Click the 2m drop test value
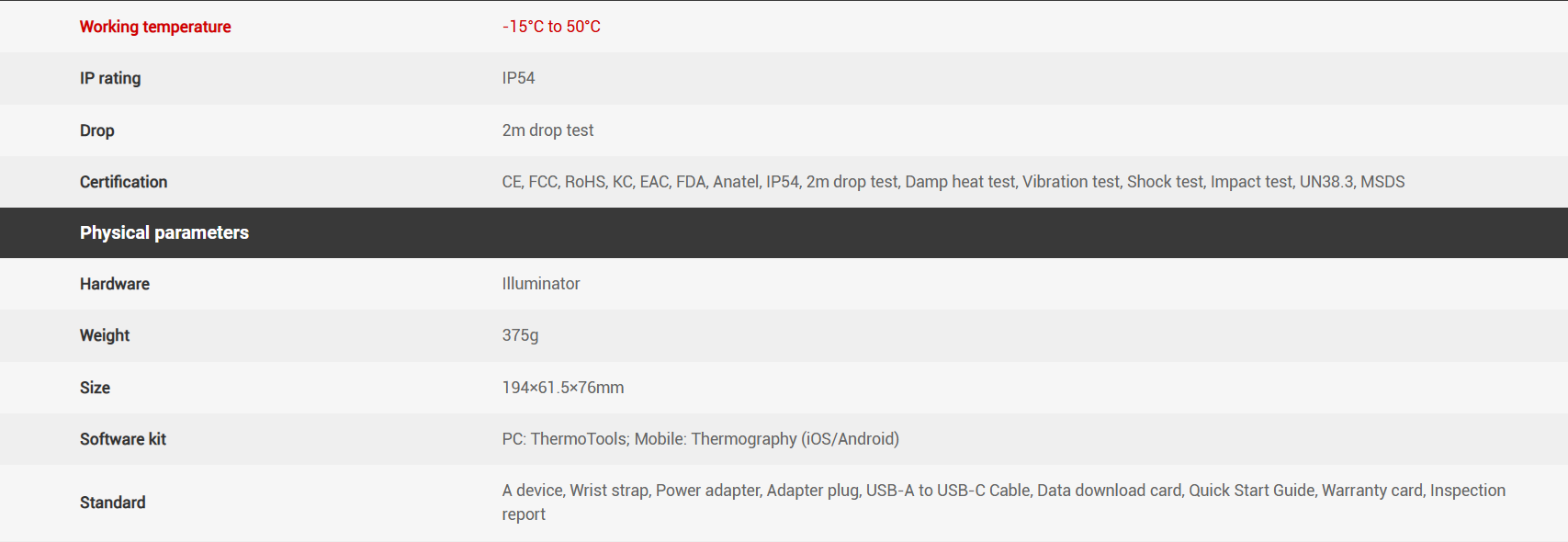1568x542 pixels. coord(547,130)
